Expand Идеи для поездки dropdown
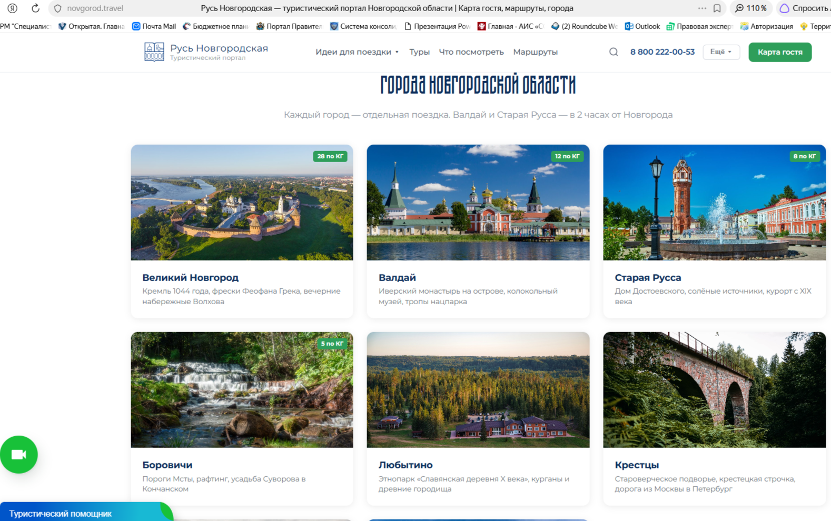The height and width of the screenshot is (521, 831). point(357,52)
